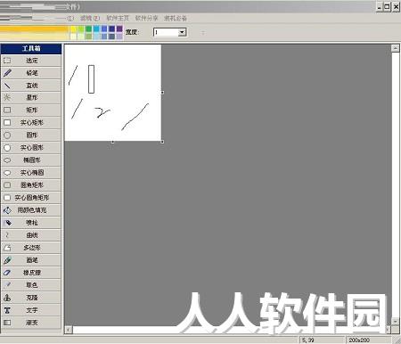Screen dimensions: 401x344
Task: Pick the lime green top-row swatch
Action: click(x=81, y=29)
